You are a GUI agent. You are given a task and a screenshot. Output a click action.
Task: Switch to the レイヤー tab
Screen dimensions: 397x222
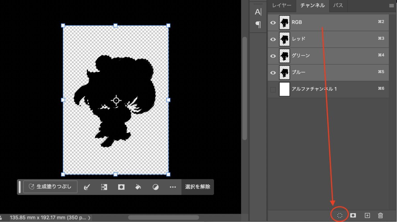point(282,6)
